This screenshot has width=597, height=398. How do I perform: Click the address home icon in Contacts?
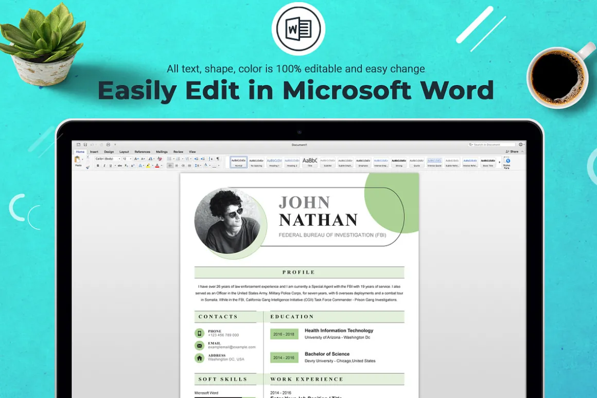pos(200,358)
